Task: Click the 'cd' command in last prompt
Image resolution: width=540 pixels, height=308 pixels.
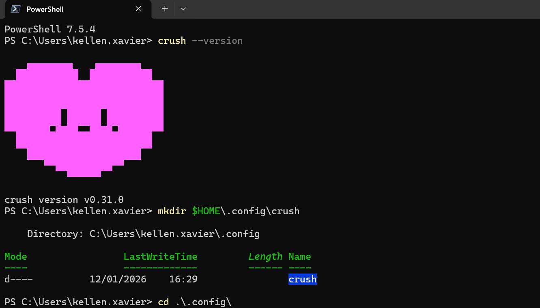Action: point(164,302)
